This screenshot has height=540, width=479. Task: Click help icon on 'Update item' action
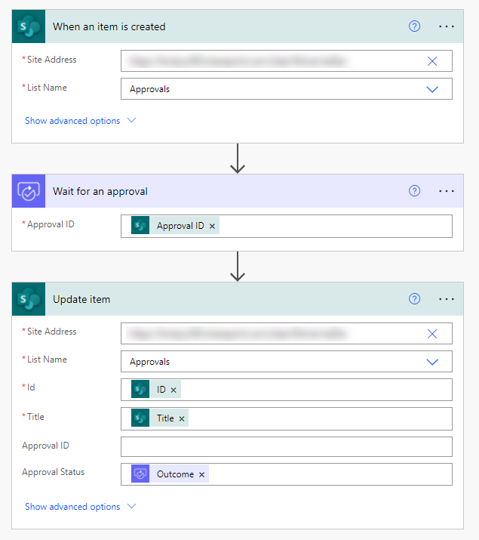tap(414, 299)
